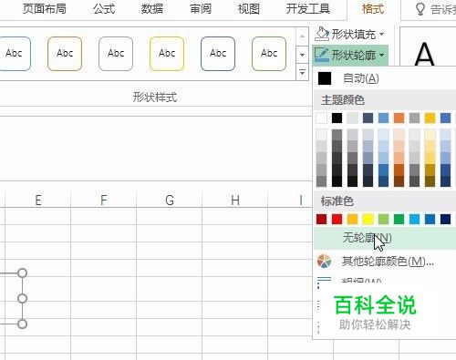
Task: Select the darkest orange theme shade
Action: pyautogui.click(x=399, y=181)
